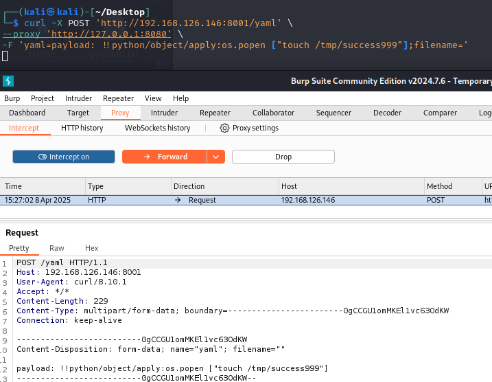Open the Intruder menu in menu bar

pos(78,98)
